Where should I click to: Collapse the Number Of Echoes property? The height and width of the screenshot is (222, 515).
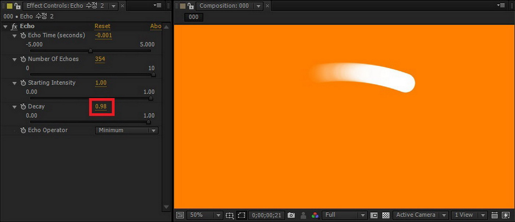(x=14, y=59)
